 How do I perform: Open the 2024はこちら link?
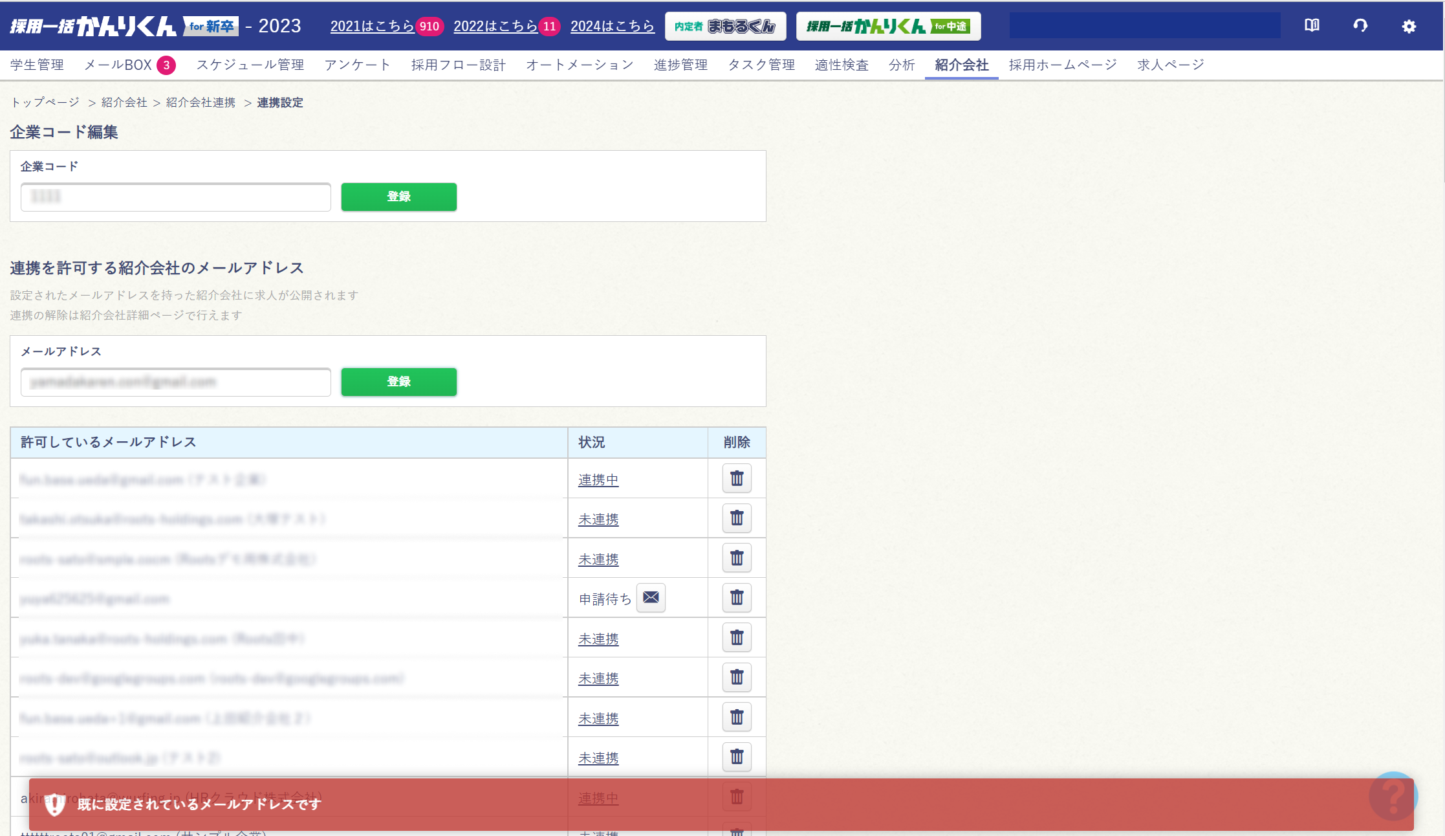pyautogui.click(x=612, y=26)
